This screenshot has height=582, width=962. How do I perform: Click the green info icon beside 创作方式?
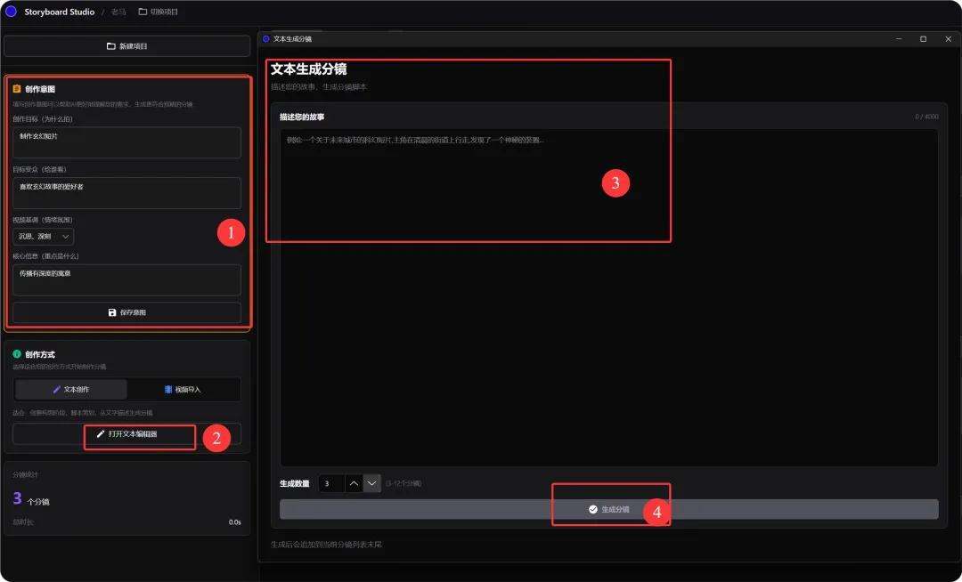(17, 354)
